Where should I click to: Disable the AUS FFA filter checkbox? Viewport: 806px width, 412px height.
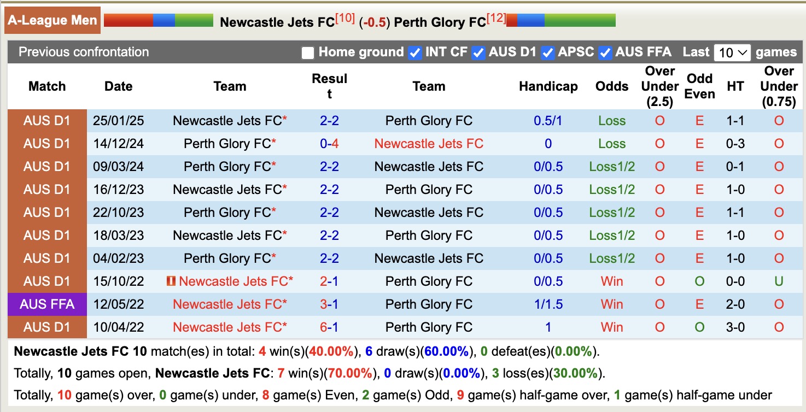(x=604, y=52)
